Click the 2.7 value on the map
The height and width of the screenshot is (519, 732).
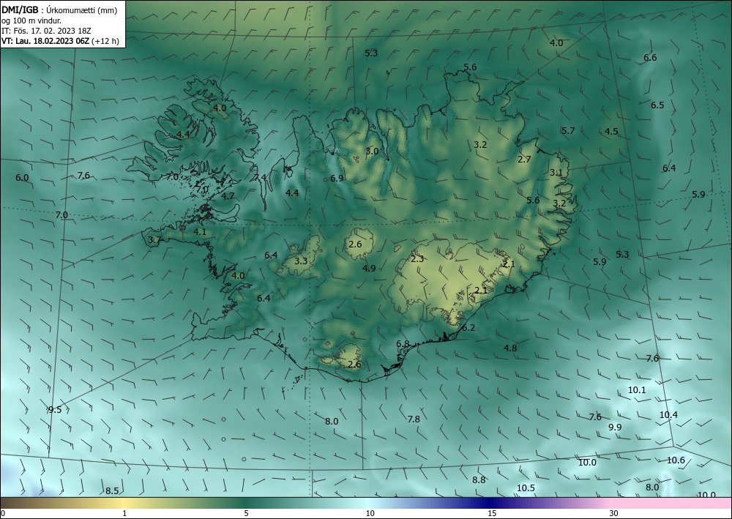point(524,159)
